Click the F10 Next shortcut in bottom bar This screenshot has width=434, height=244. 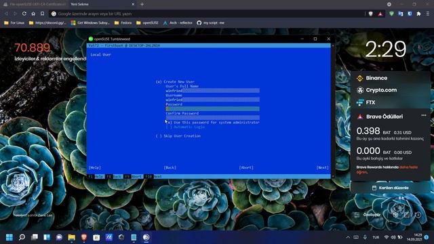coord(153,176)
